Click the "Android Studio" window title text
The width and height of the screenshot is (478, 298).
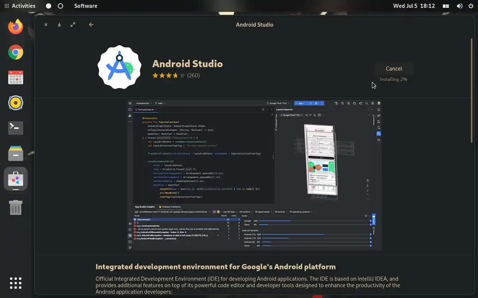pyautogui.click(x=255, y=25)
